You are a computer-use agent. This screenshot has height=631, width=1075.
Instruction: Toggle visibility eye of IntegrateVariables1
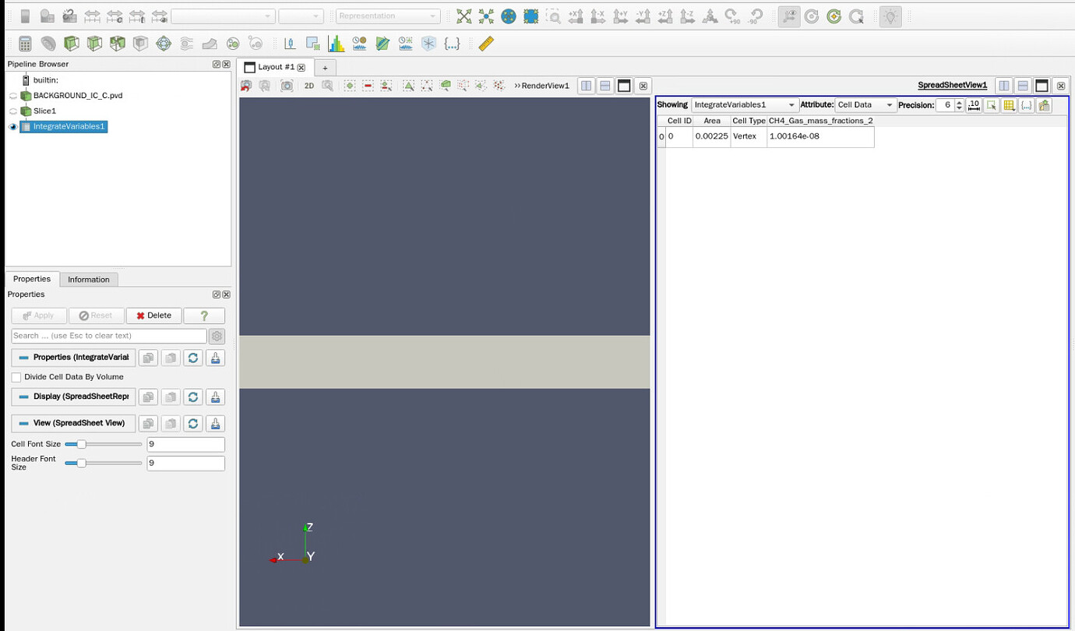point(12,126)
